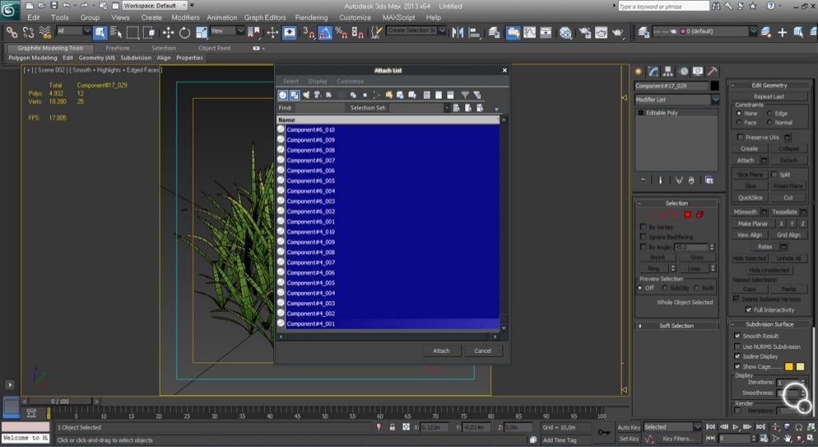Click the QuickSlice button
This screenshot has width=818, height=447.
click(750, 197)
